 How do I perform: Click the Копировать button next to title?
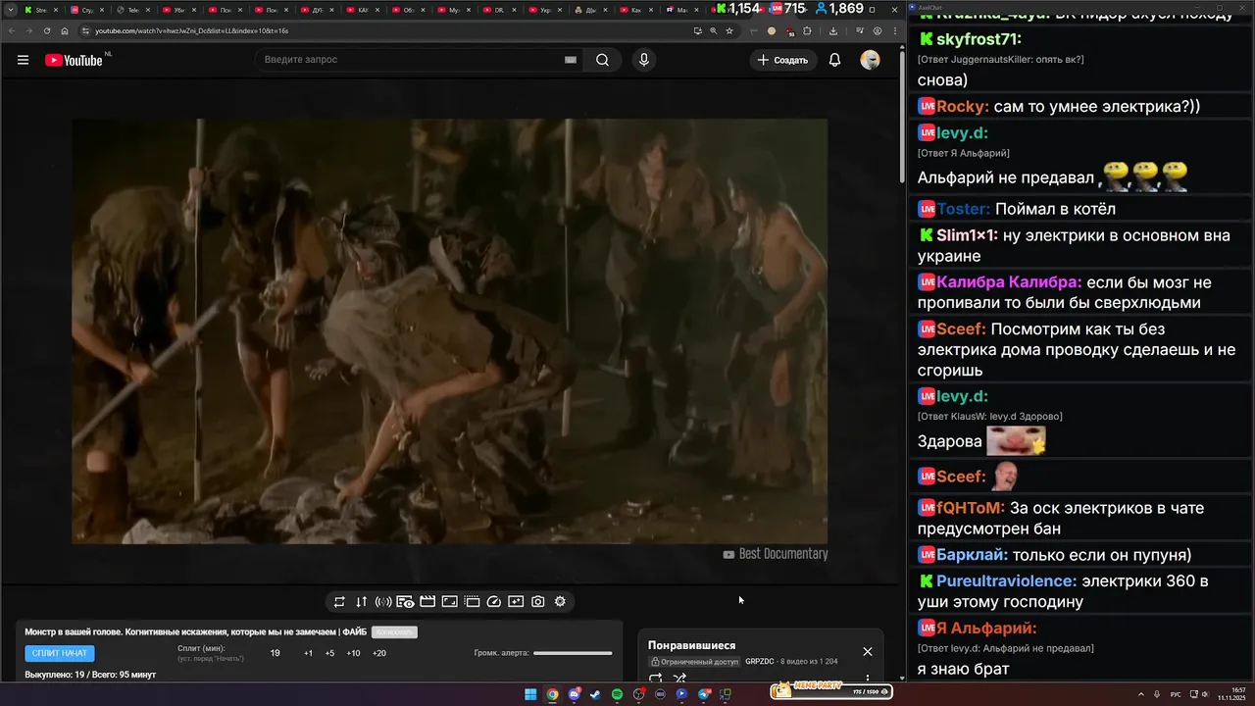point(394,632)
